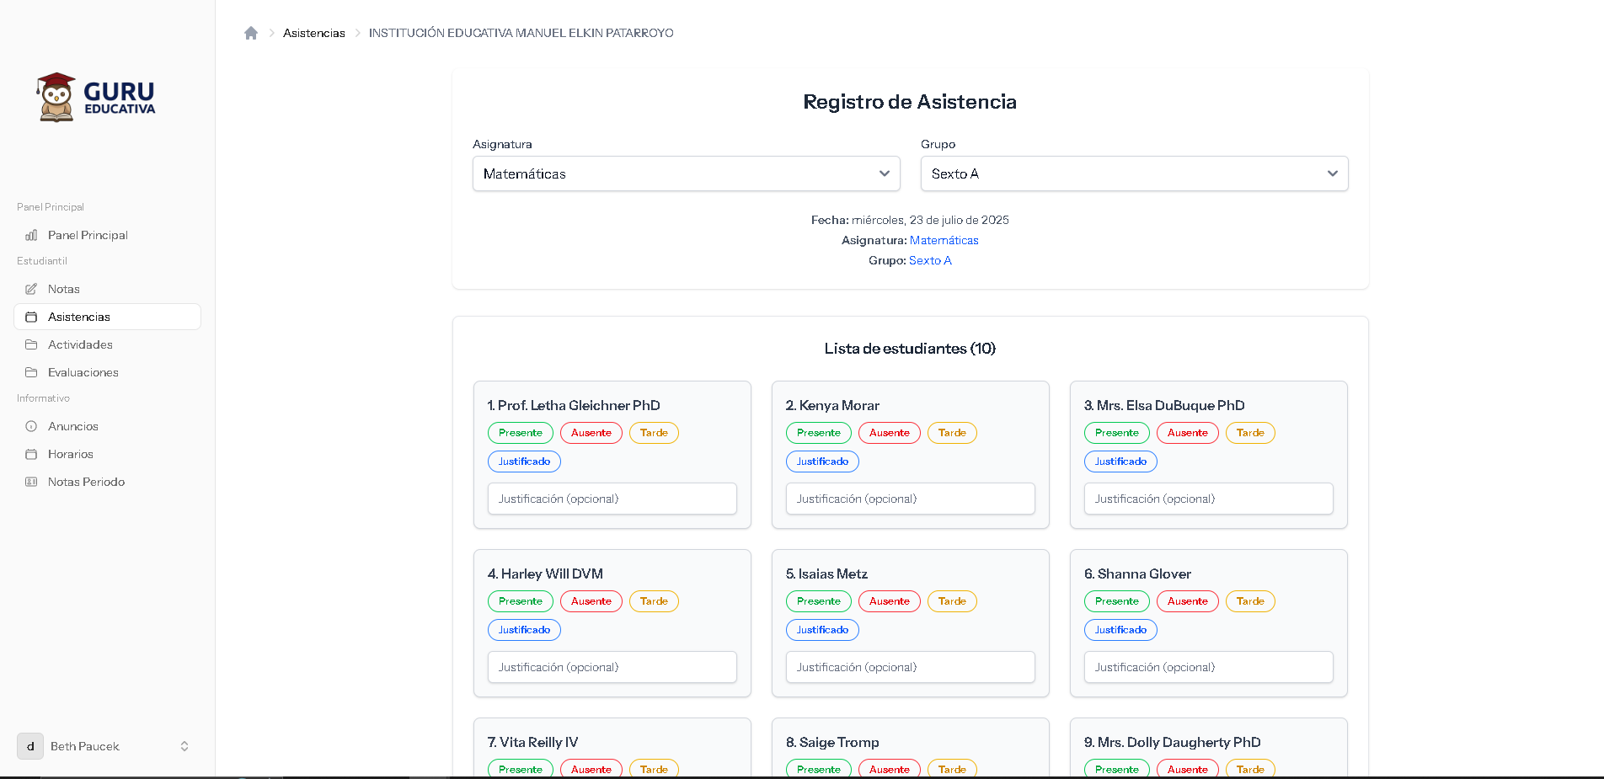Click the Panel Principal chart icon
Screen dimensions: 1604x779
click(31, 235)
